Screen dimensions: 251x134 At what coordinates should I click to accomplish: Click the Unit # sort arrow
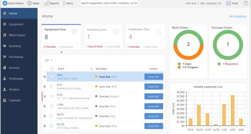tap(91, 69)
